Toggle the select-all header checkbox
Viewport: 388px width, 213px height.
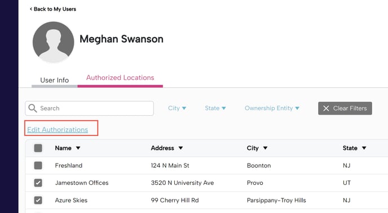pos(38,148)
